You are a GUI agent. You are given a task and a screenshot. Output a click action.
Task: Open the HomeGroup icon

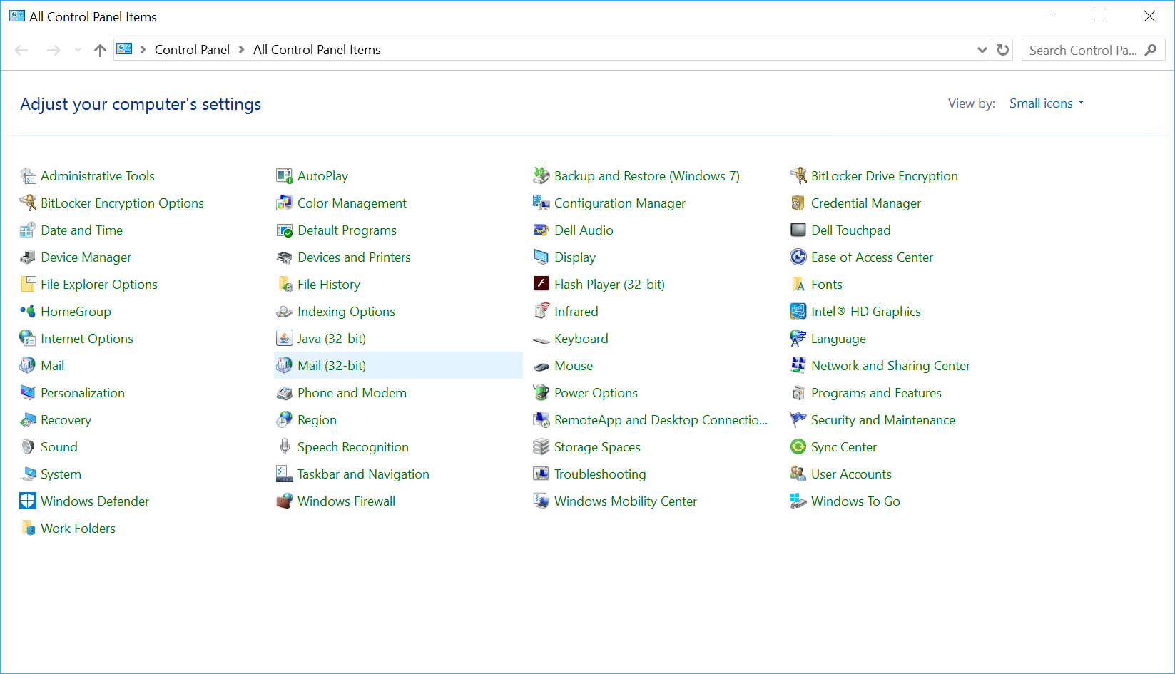pos(28,312)
